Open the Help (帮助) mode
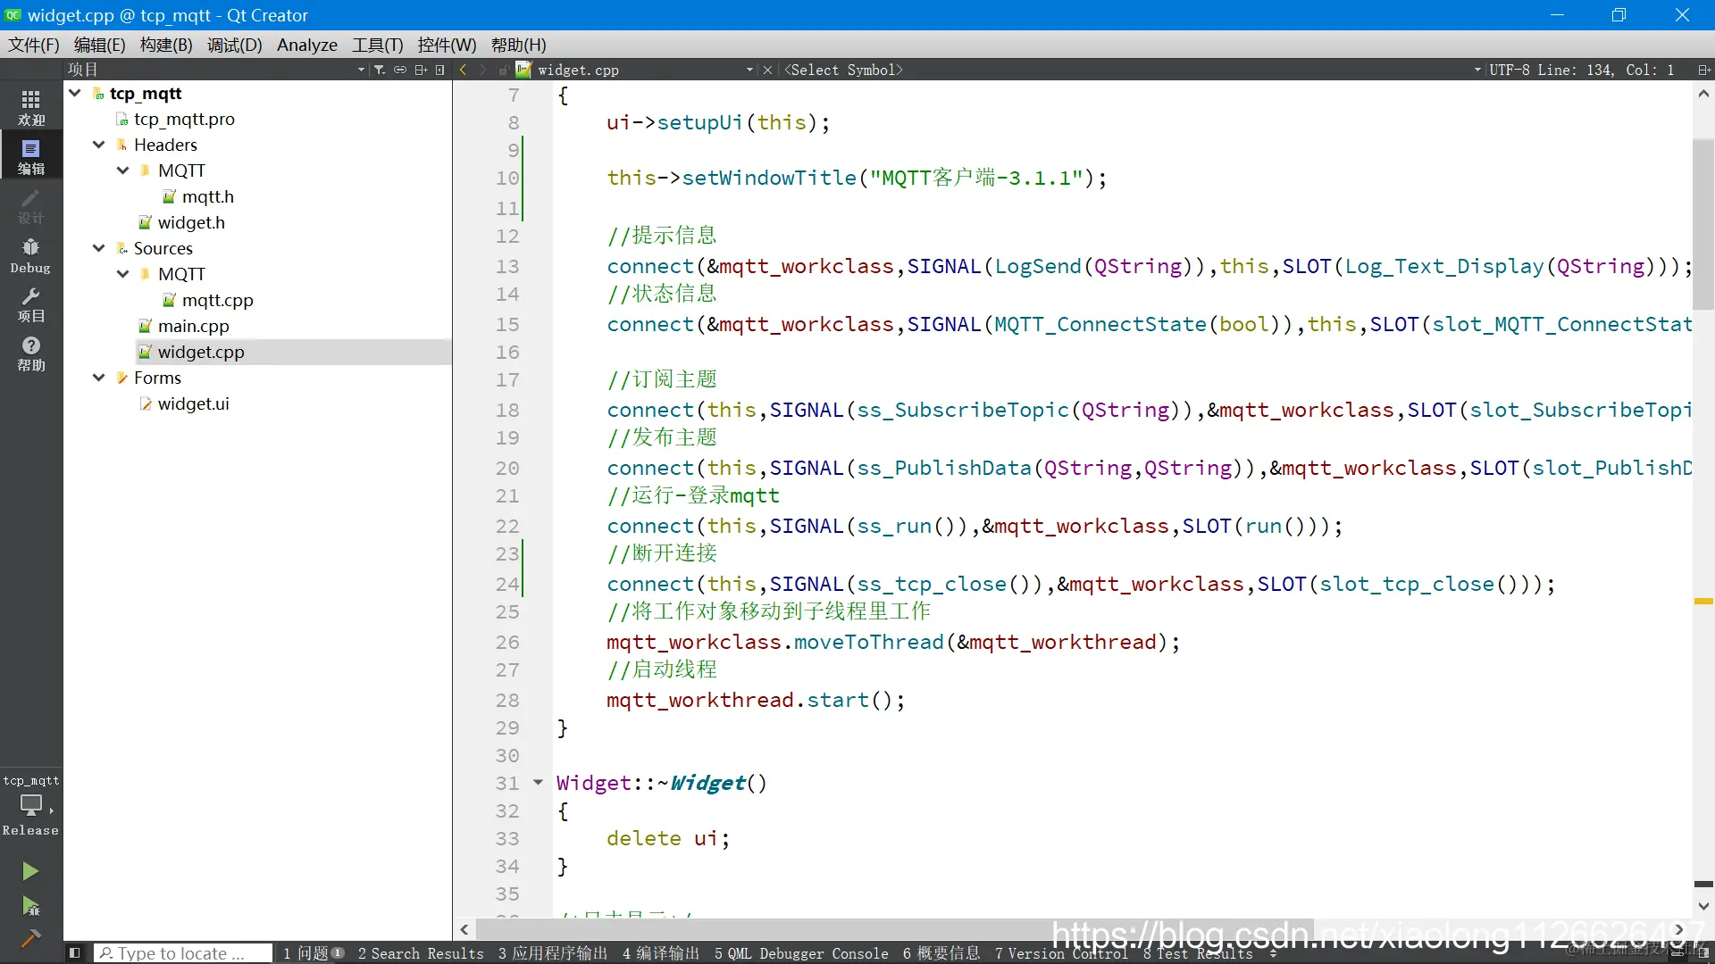Screen dimensions: 1715x964 point(30,353)
